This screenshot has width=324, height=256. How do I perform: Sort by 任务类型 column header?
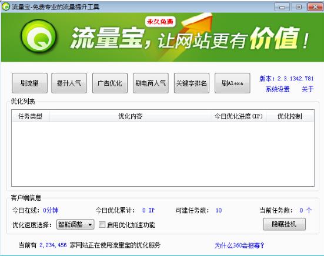(31, 116)
